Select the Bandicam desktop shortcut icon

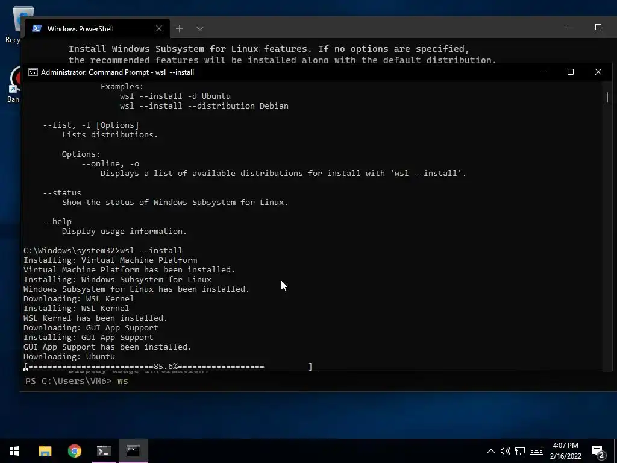coord(13,84)
